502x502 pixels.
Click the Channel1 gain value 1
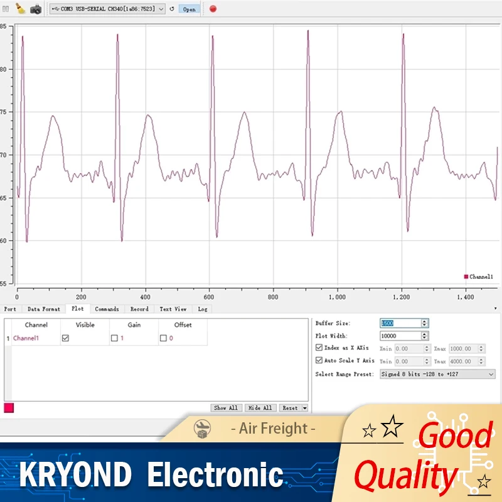click(x=122, y=338)
